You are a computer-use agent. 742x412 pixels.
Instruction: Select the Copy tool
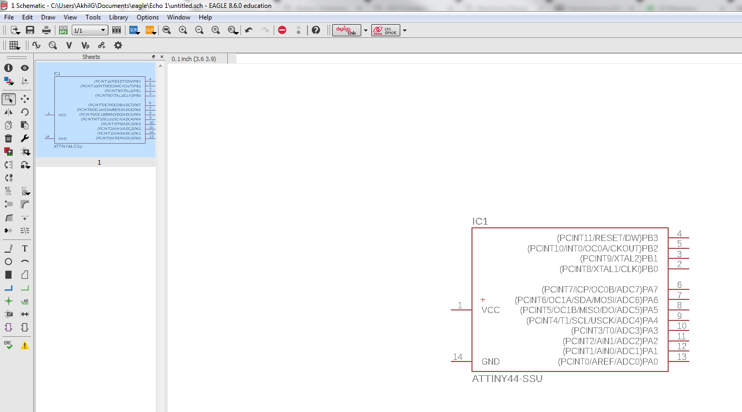pyautogui.click(x=8, y=125)
